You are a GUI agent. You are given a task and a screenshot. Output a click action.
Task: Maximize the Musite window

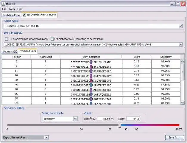point(178,4)
